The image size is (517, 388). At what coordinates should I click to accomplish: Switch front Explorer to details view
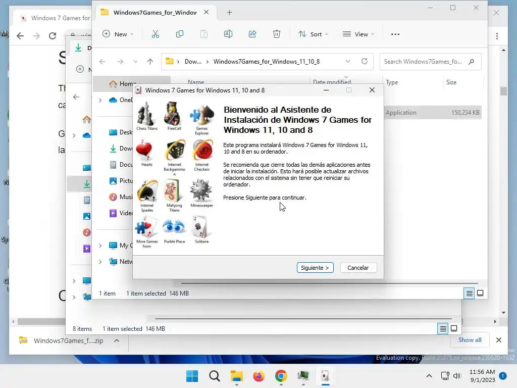[x=469, y=294]
